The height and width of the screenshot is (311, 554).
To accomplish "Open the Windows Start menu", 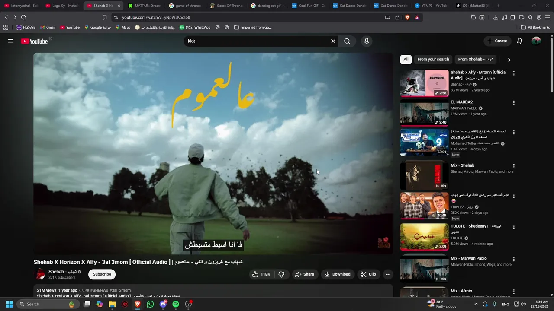I will pos(9,304).
